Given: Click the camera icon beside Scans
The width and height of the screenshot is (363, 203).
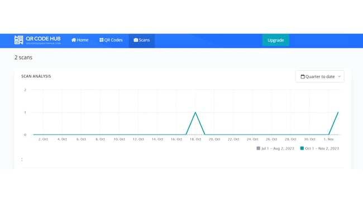Looking at the screenshot, I should 136,40.
